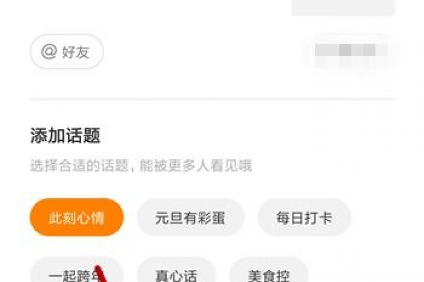Select the 真心话 topic chip
This screenshot has height=282, width=424.
coord(176,271)
